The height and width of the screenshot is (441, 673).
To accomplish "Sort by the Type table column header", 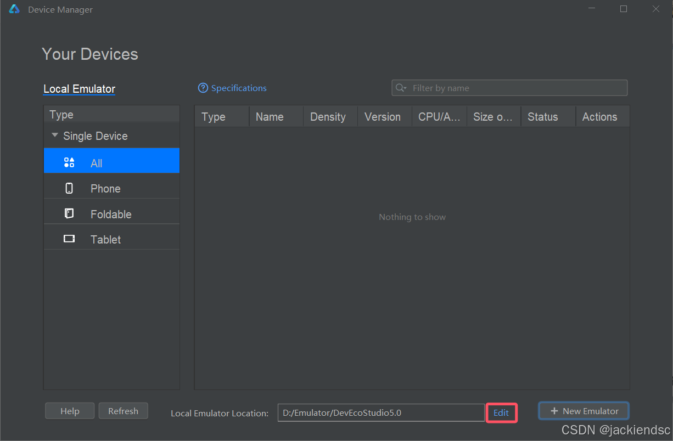I will pos(222,116).
